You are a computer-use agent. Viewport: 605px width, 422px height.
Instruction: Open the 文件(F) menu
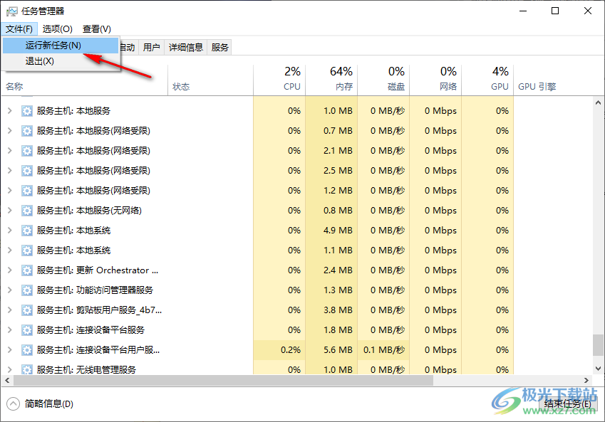tap(19, 29)
